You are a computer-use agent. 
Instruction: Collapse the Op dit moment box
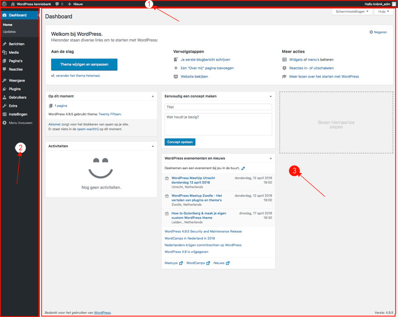[153, 97]
